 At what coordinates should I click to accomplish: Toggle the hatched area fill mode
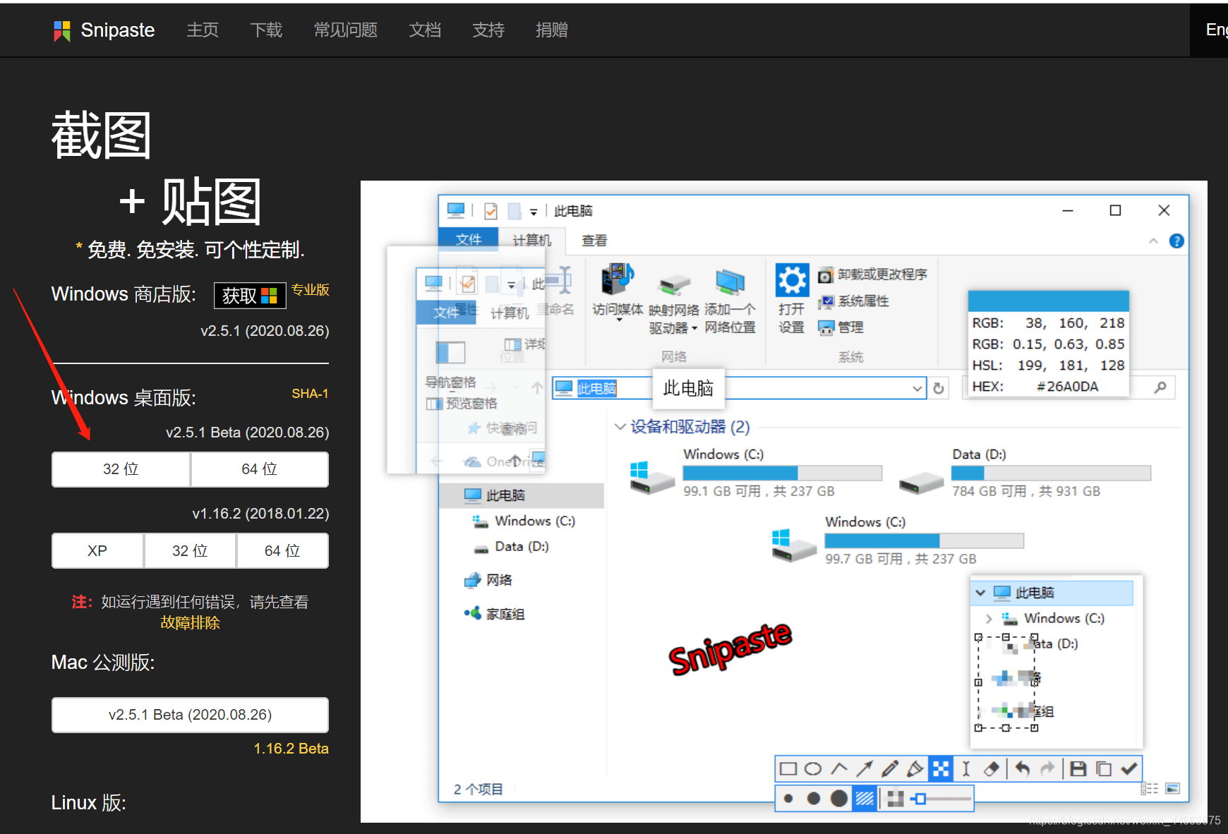pyautogui.click(x=865, y=799)
